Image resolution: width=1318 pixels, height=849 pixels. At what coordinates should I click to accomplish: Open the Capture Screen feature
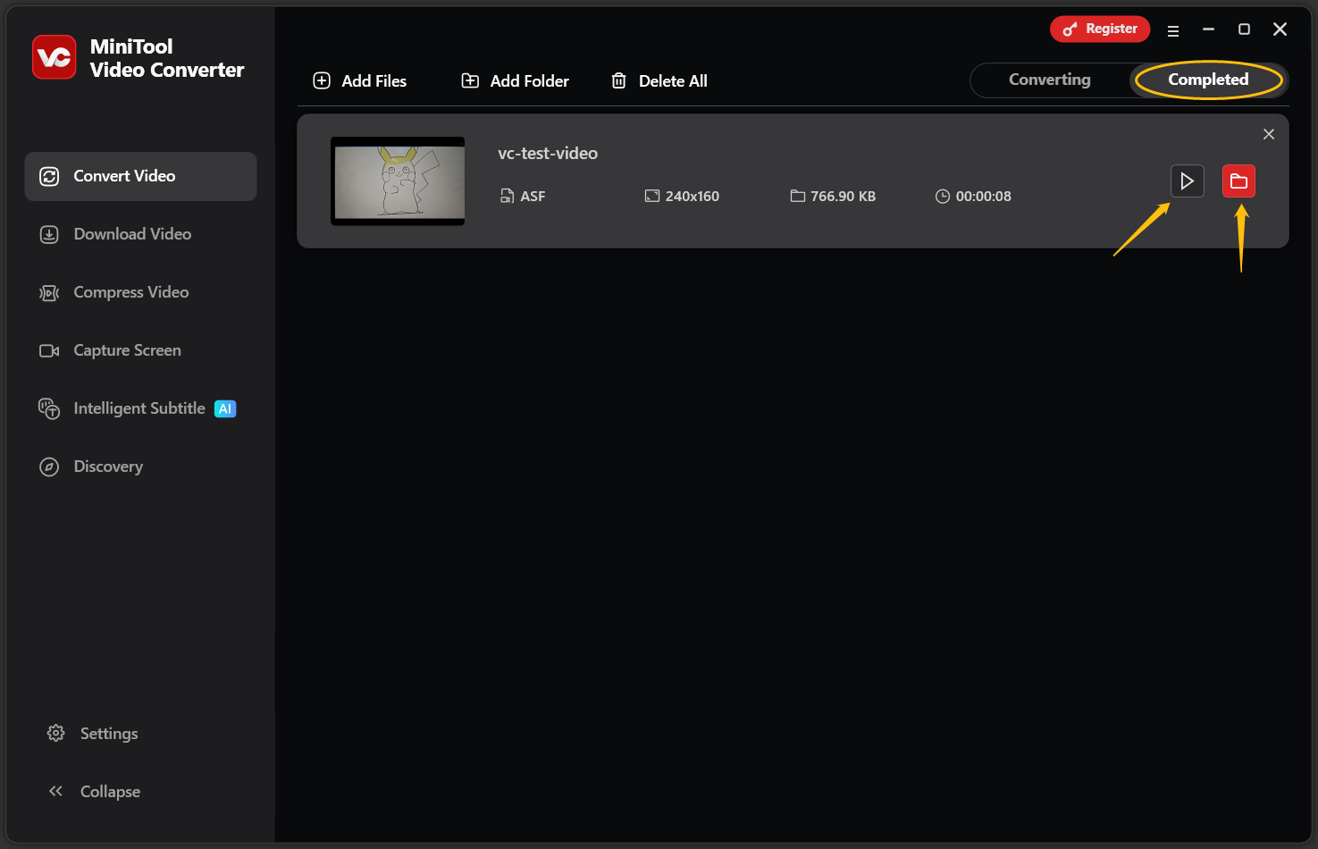(x=126, y=349)
